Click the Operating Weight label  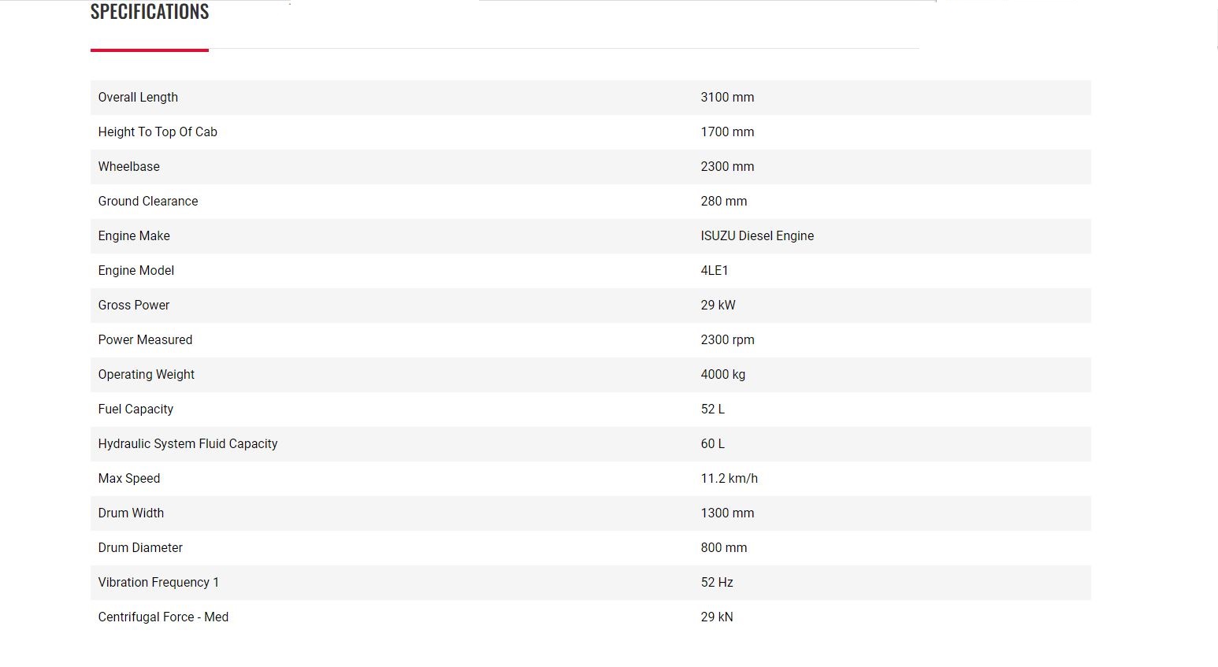pos(147,375)
